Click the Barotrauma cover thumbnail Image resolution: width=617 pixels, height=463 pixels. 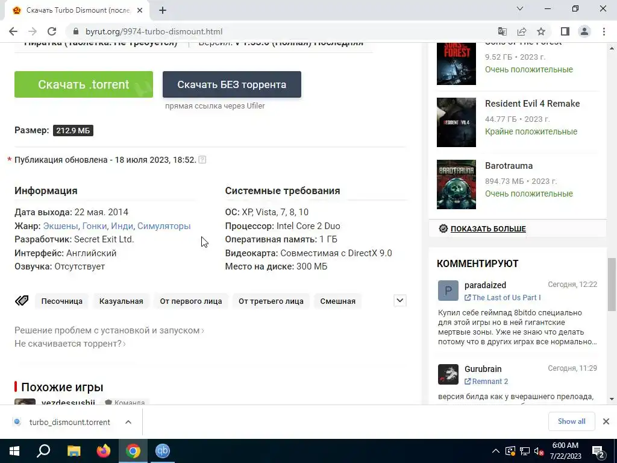point(456,184)
